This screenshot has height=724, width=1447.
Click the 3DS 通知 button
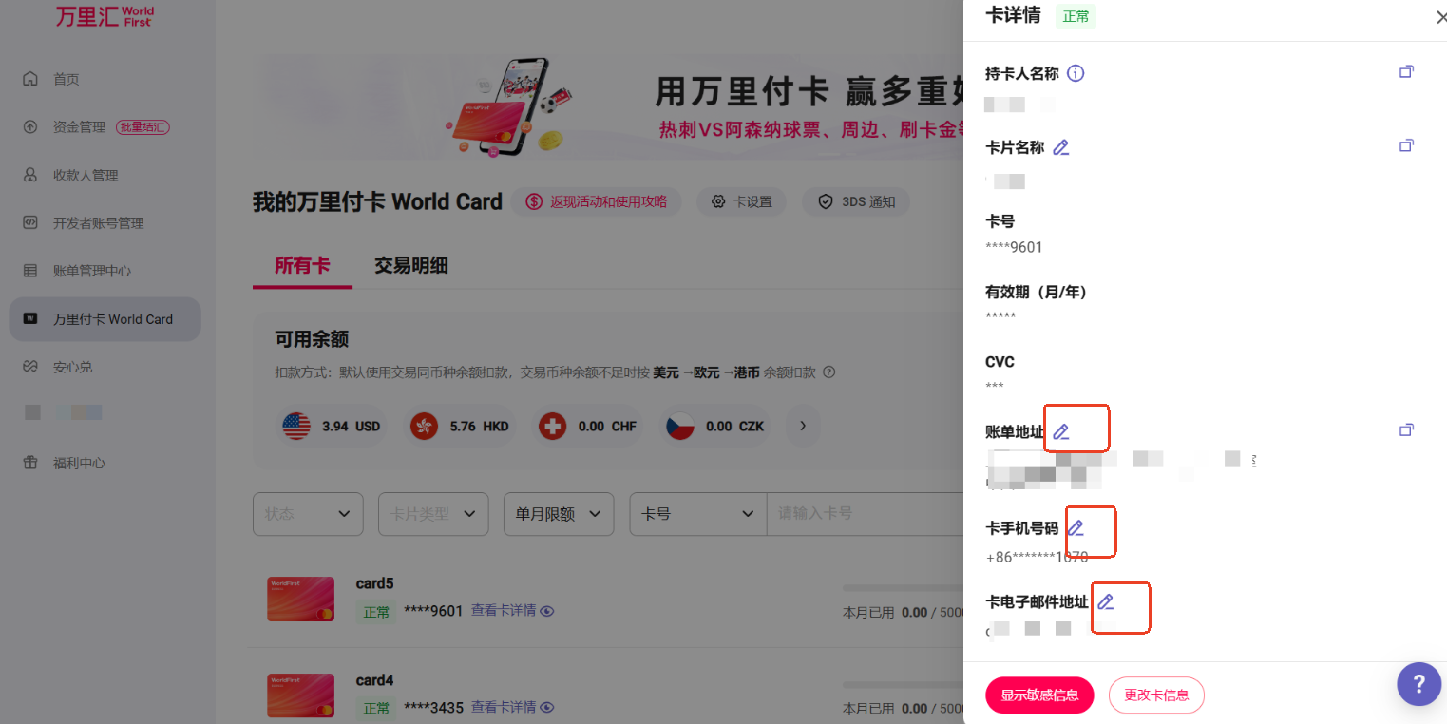(856, 201)
